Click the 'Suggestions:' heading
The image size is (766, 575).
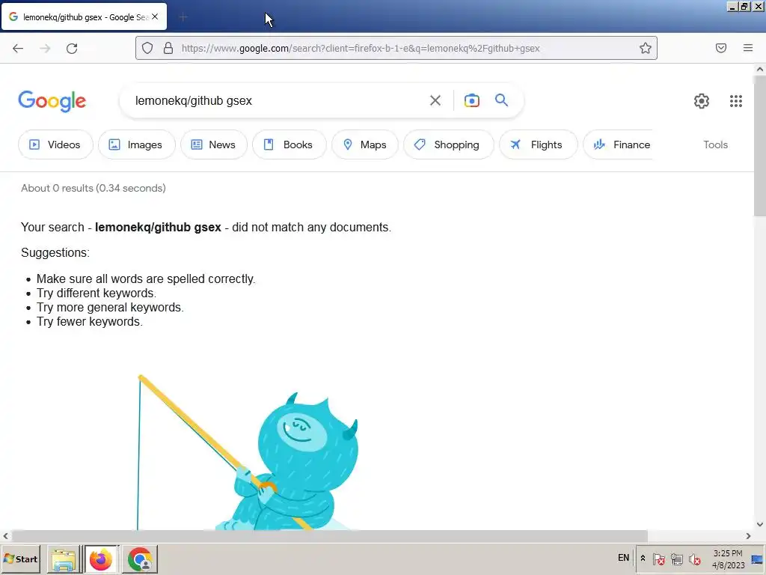(x=55, y=253)
